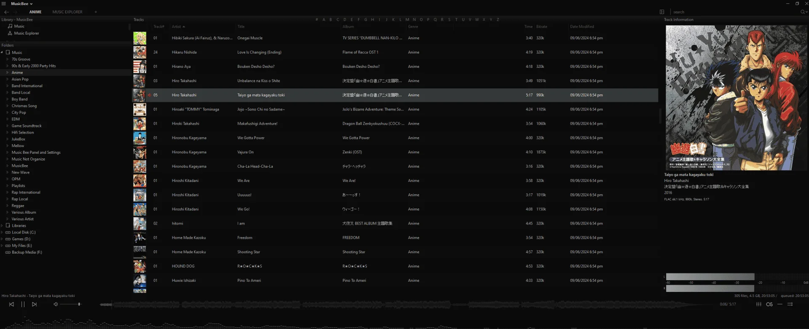Adjust the volume slider

70,304
